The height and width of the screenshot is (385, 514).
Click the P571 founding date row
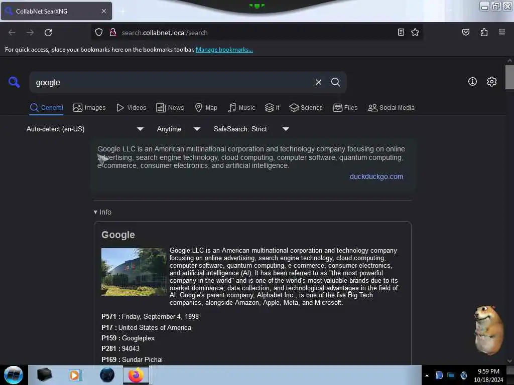[150, 317]
